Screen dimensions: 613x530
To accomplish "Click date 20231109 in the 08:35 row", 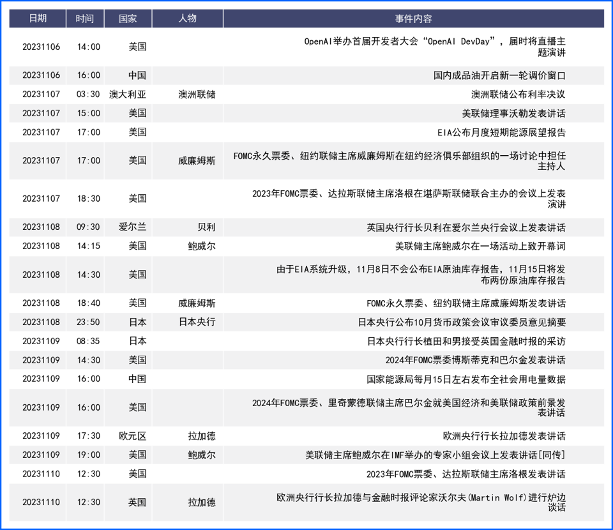I will pyautogui.click(x=41, y=341).
